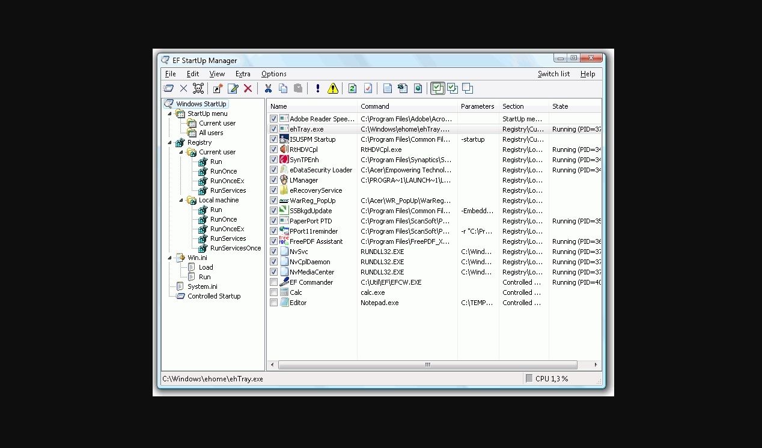Click the Switch list button
The width and height of the screenshot is (762, 448).
click(x=553, y=74)
